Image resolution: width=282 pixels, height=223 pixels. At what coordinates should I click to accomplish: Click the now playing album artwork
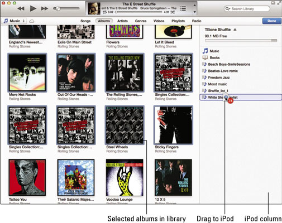pyautogui.click(x=94, y=8)
